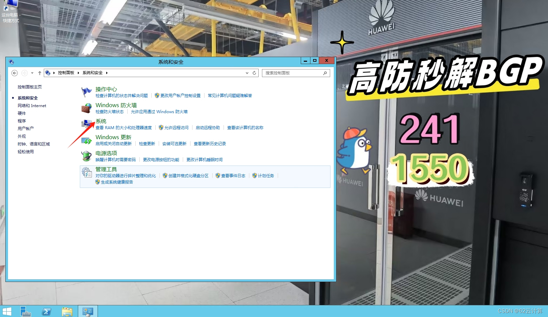Select 系统和安全 in sidebar
The width and height of the screenshot is (548, 317).
(28, 98)
